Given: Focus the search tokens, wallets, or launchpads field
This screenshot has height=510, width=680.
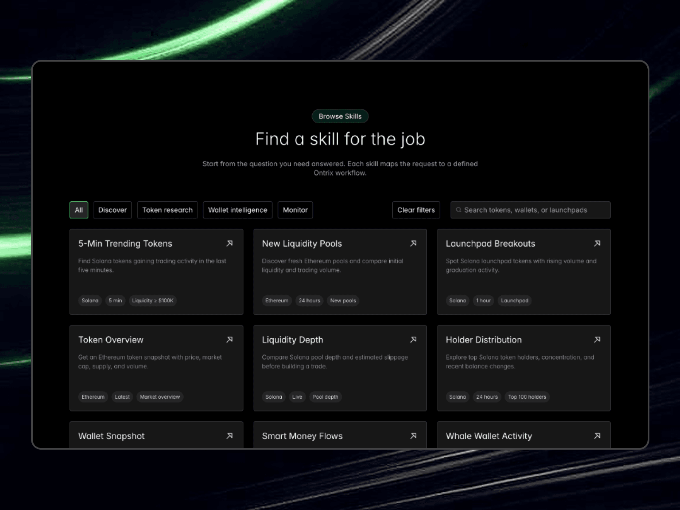Looking at the screenshot, I should (530, 210).
